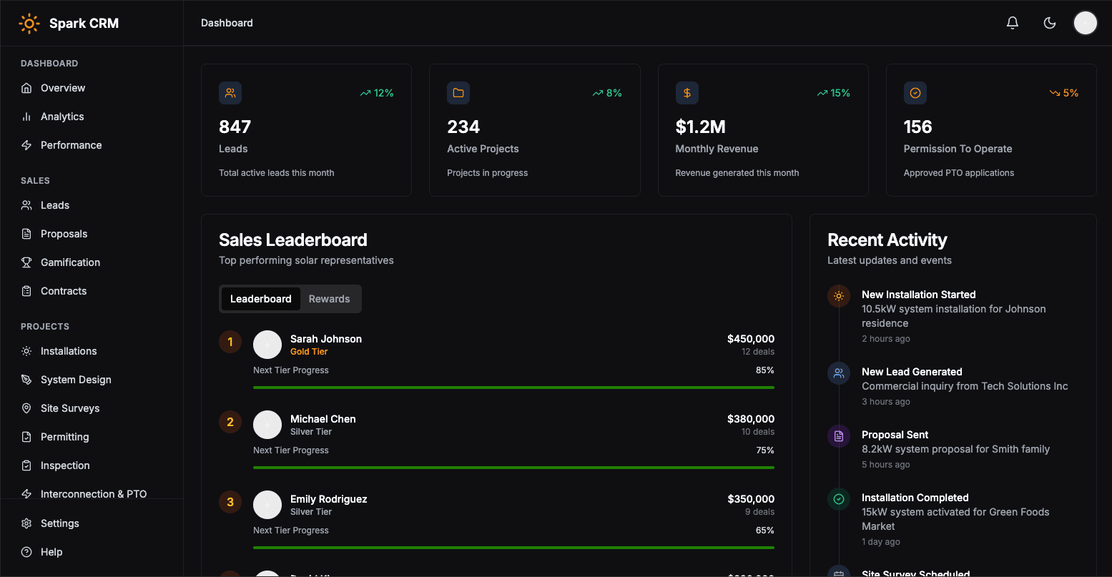Click the Recent Activity heading
Viewport: 1112px width, 577px height.
tap(887, 240)
